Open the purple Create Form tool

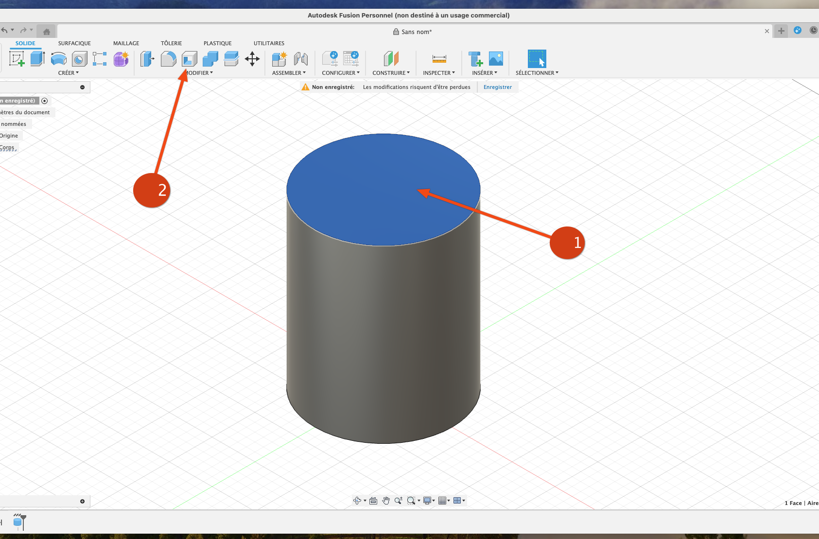(x=121, y=59)
